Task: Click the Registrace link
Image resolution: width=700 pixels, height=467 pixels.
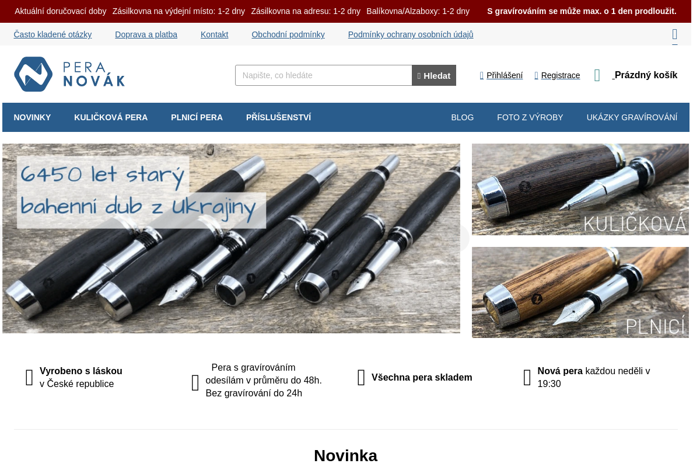Action: 557,75
